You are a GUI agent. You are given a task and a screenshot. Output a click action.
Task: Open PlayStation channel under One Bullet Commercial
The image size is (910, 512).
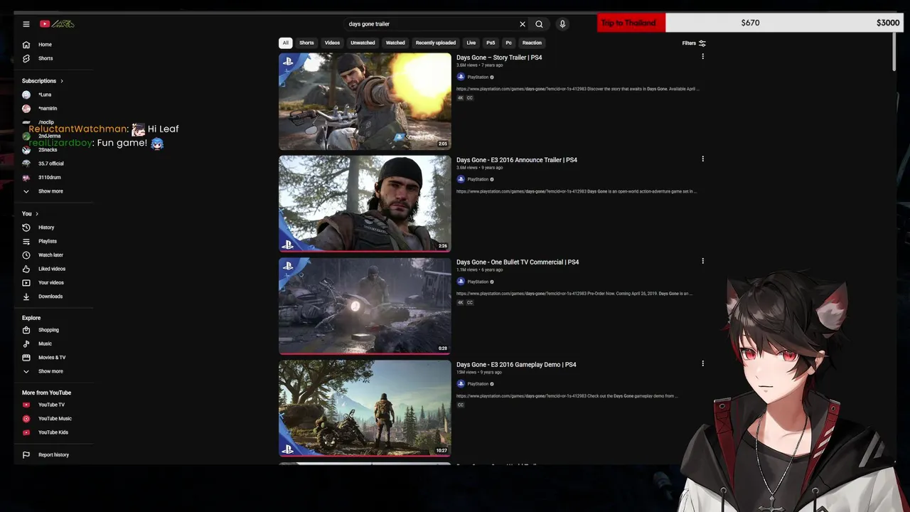click(x=478, y=282)
